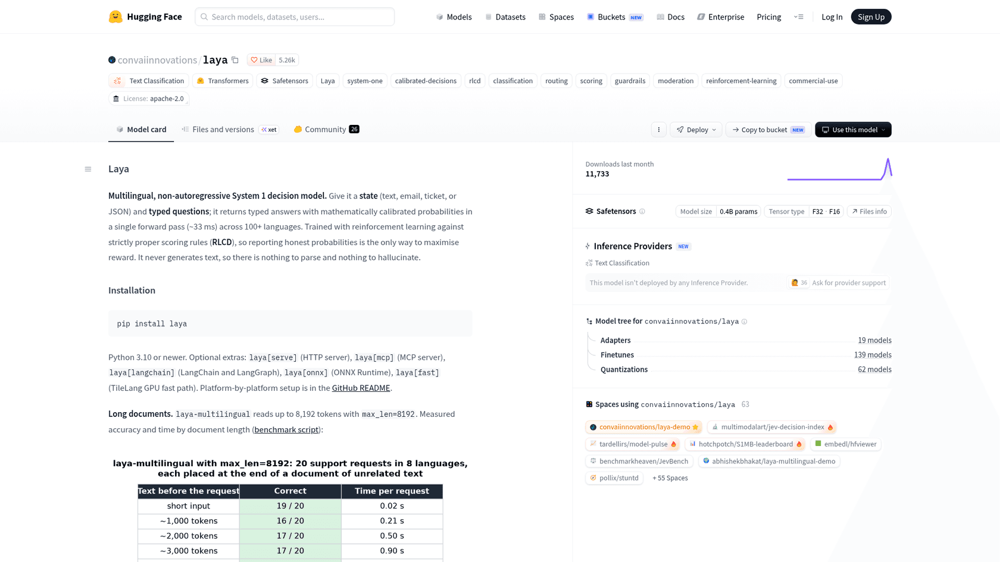
Task: Open the three-dot more options menu
Action: click(658, 130)
